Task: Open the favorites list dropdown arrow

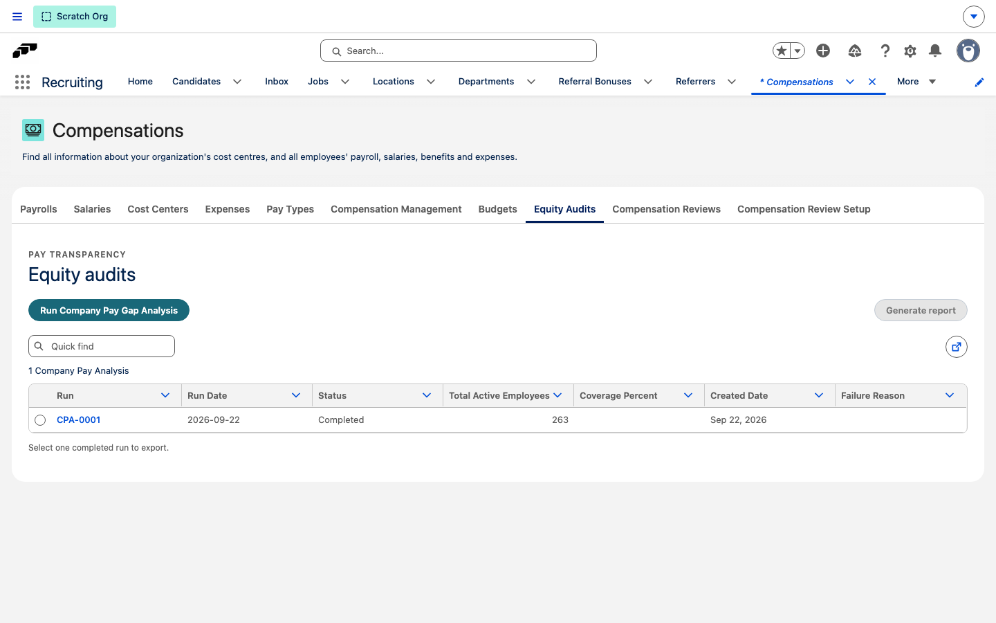Action: (x=797, y=51)
